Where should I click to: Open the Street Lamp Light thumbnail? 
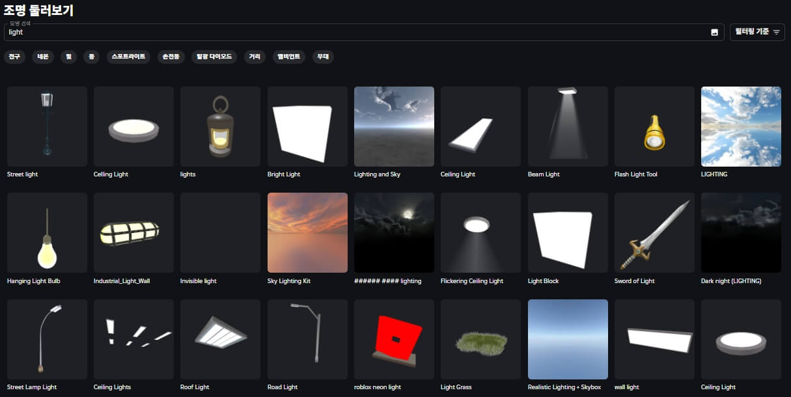[47, 339]
